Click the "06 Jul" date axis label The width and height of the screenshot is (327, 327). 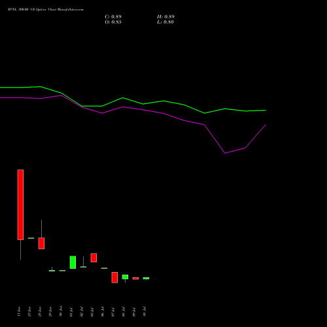point(103,312)
